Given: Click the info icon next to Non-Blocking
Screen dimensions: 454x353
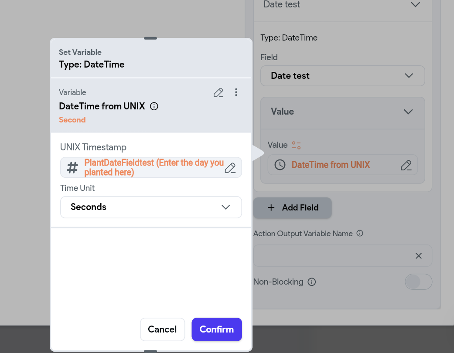Looking at the screenshot, I should pyautogui.click(x=312, y=282).
